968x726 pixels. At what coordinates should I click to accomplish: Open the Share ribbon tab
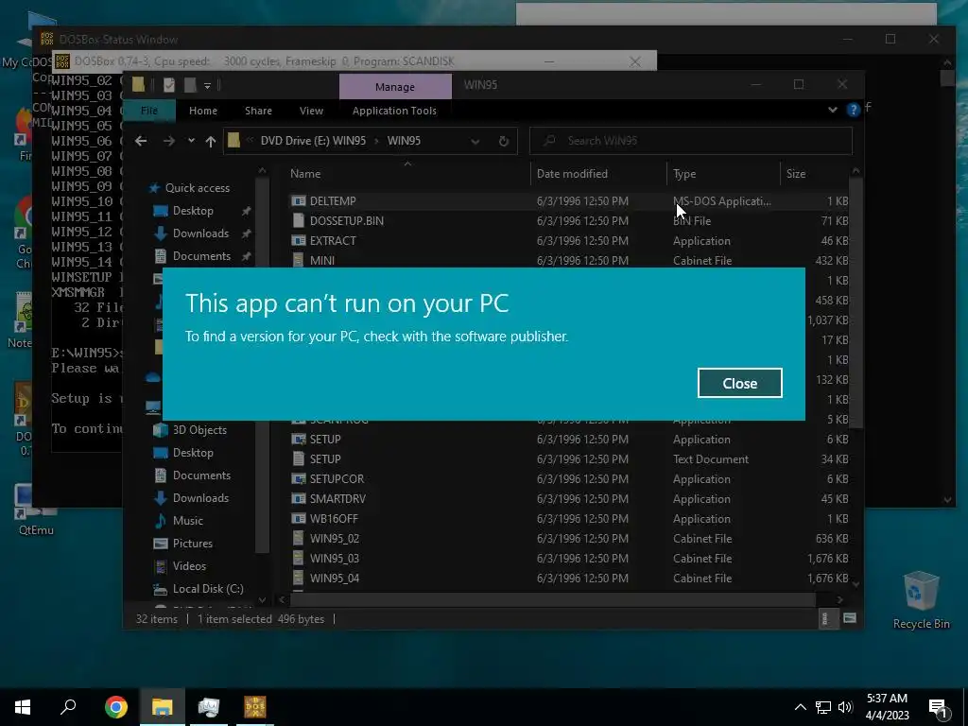[x=258, y=111]
